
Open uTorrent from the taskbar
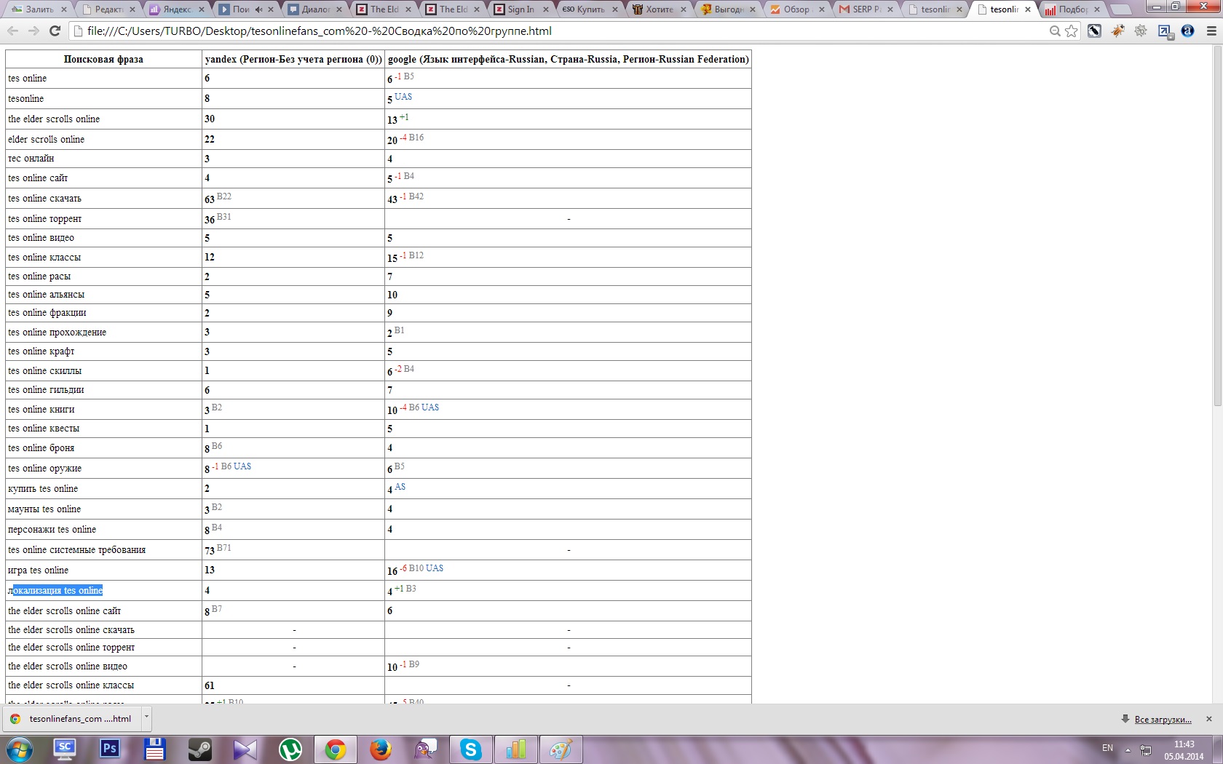(290, 749)
